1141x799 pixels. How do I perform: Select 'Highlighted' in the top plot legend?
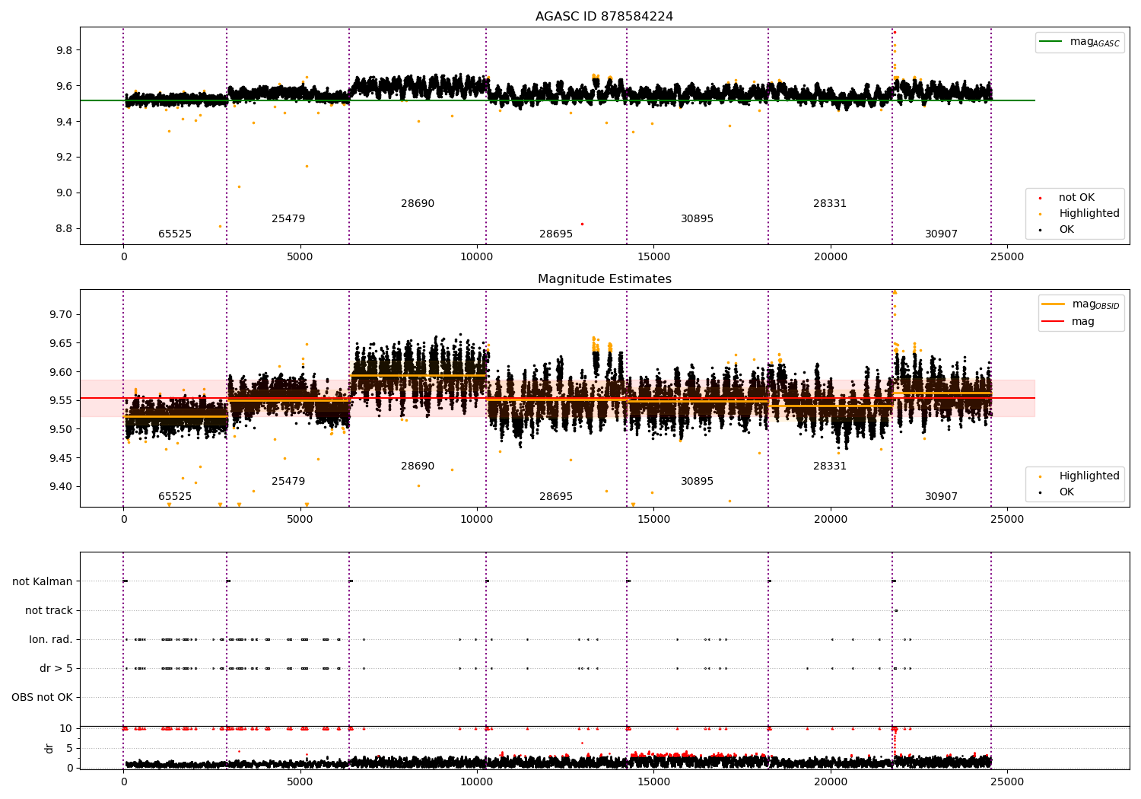[x=1089, y=214]
